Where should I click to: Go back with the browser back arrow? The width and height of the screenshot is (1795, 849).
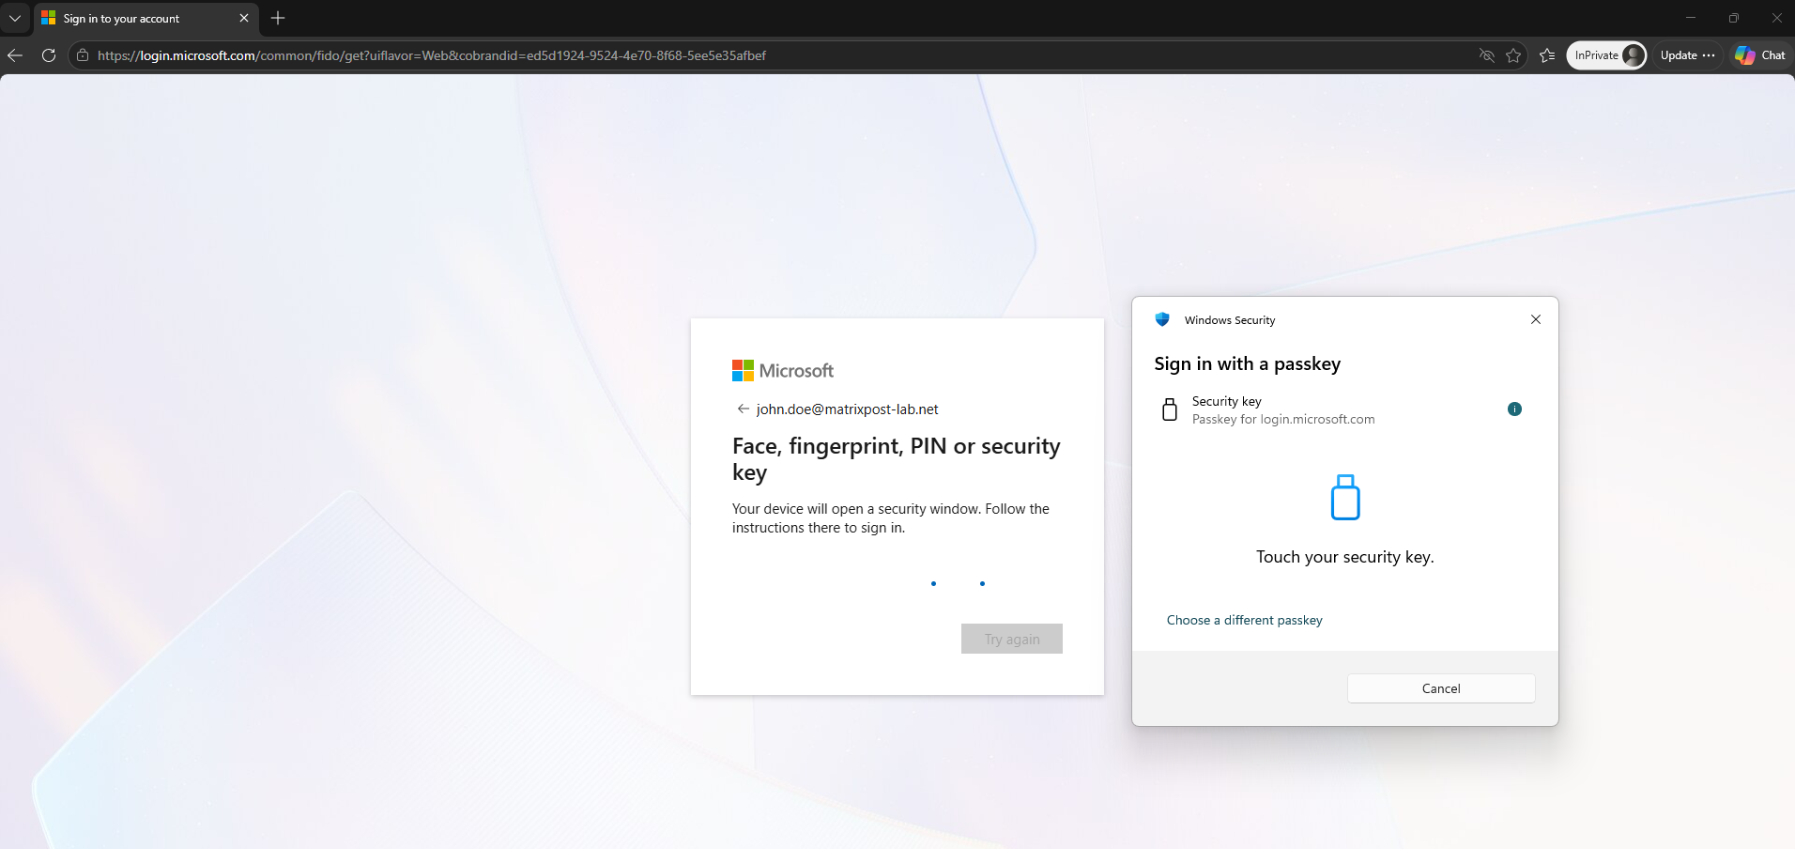[x=15, y=55]
